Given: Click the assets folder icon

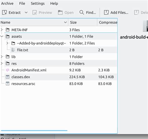Looking at the screenshot, I should [x=7, y=36].
